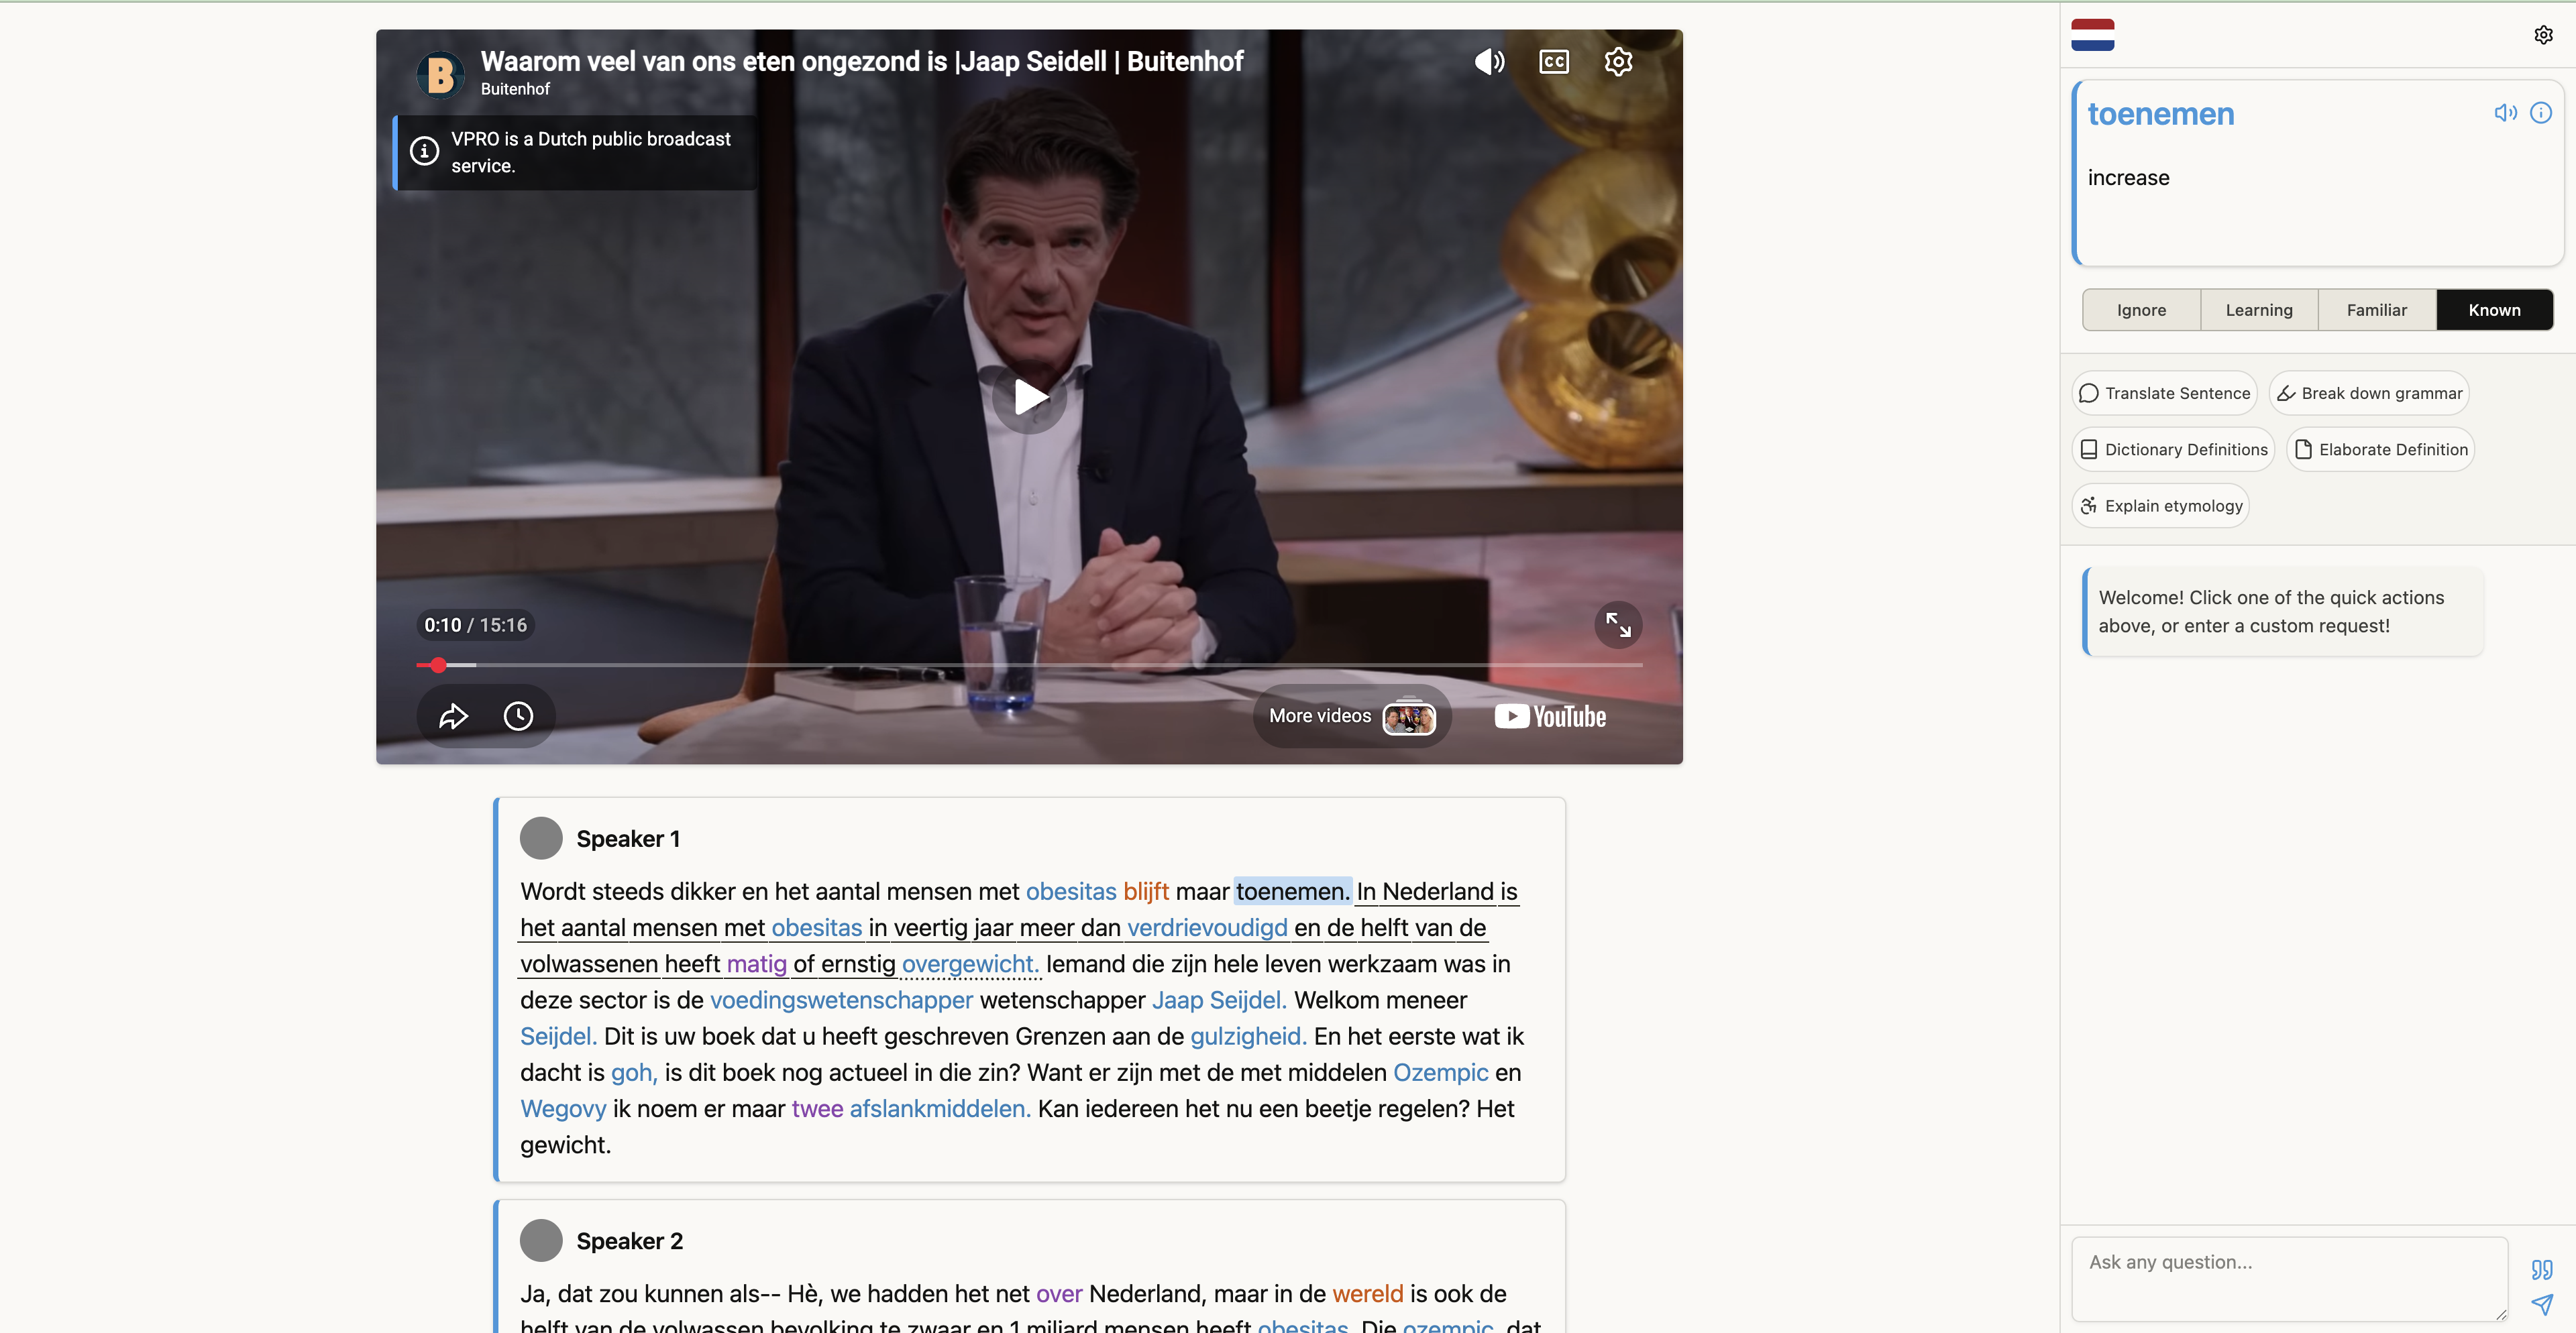Click Speaker 2 avatar circle
The image size is (2576, 1333).
coord(541,1240)
